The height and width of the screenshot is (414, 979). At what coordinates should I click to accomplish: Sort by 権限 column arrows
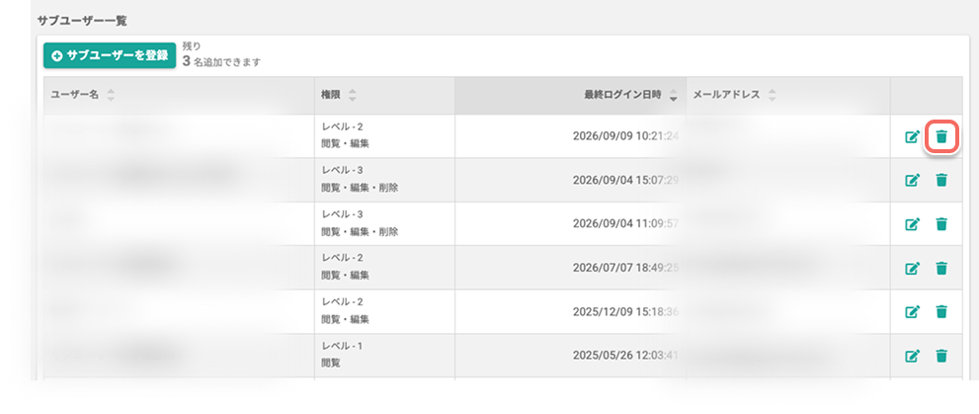[352, 96]
